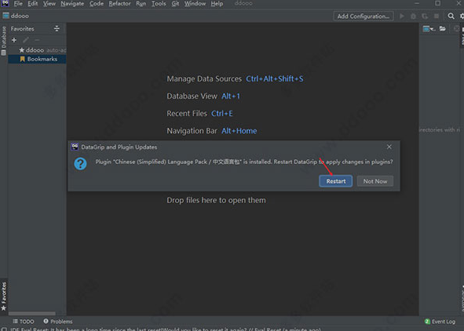Select Bookmarks in the Favorites tree
Viewport: 464px width, 331px height.
point(38,59)
